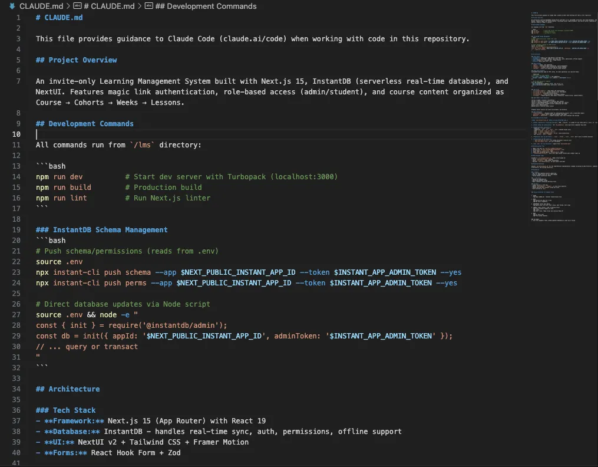Click the markdown file icon in breadcrumbs

point(12,6)
